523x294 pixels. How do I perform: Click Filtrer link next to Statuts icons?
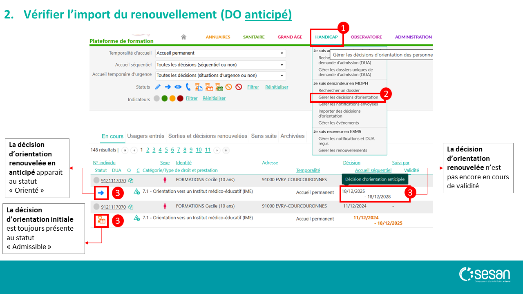click(253, 87)
